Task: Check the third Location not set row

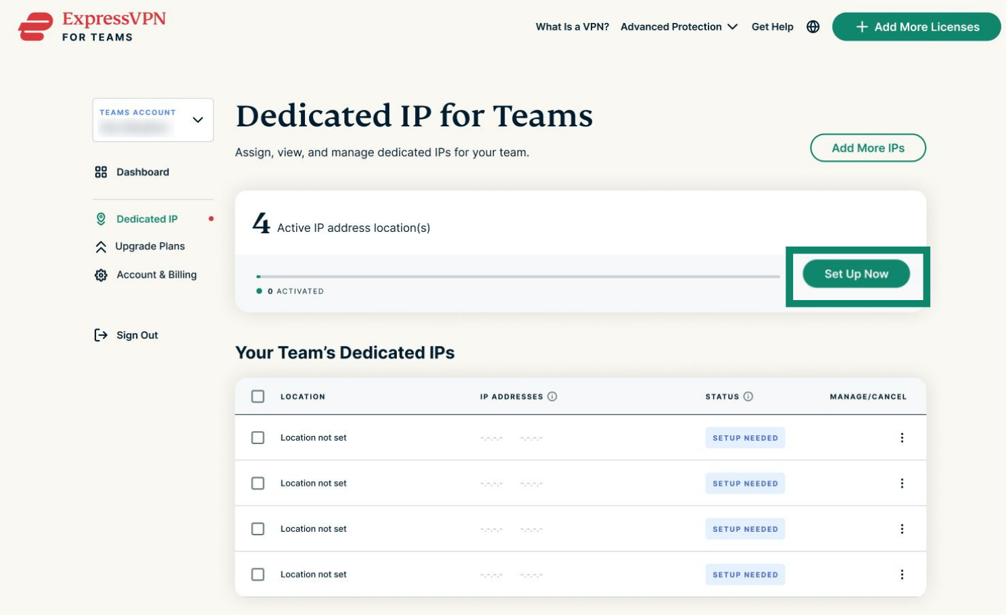Action: coord(258,529)
